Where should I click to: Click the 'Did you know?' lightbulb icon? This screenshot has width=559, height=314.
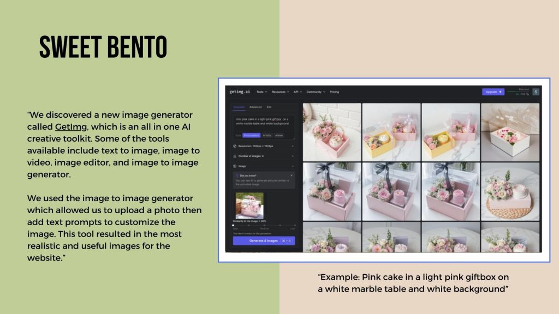click(x=236, y=176)
